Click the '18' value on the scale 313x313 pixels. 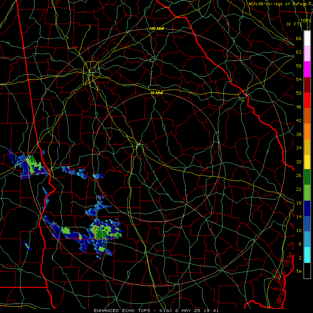299,203
